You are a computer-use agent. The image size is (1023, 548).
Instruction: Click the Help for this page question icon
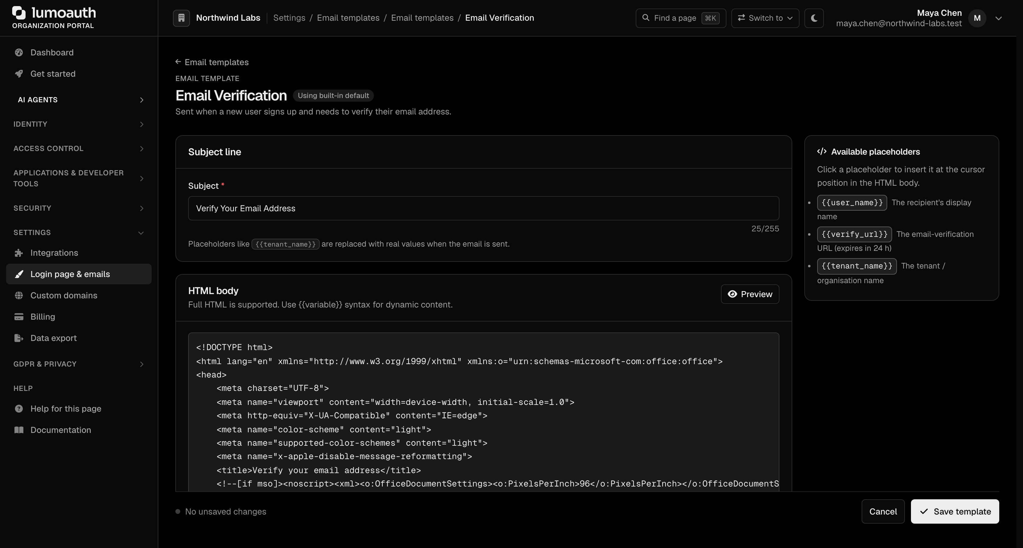pos(19,409)
